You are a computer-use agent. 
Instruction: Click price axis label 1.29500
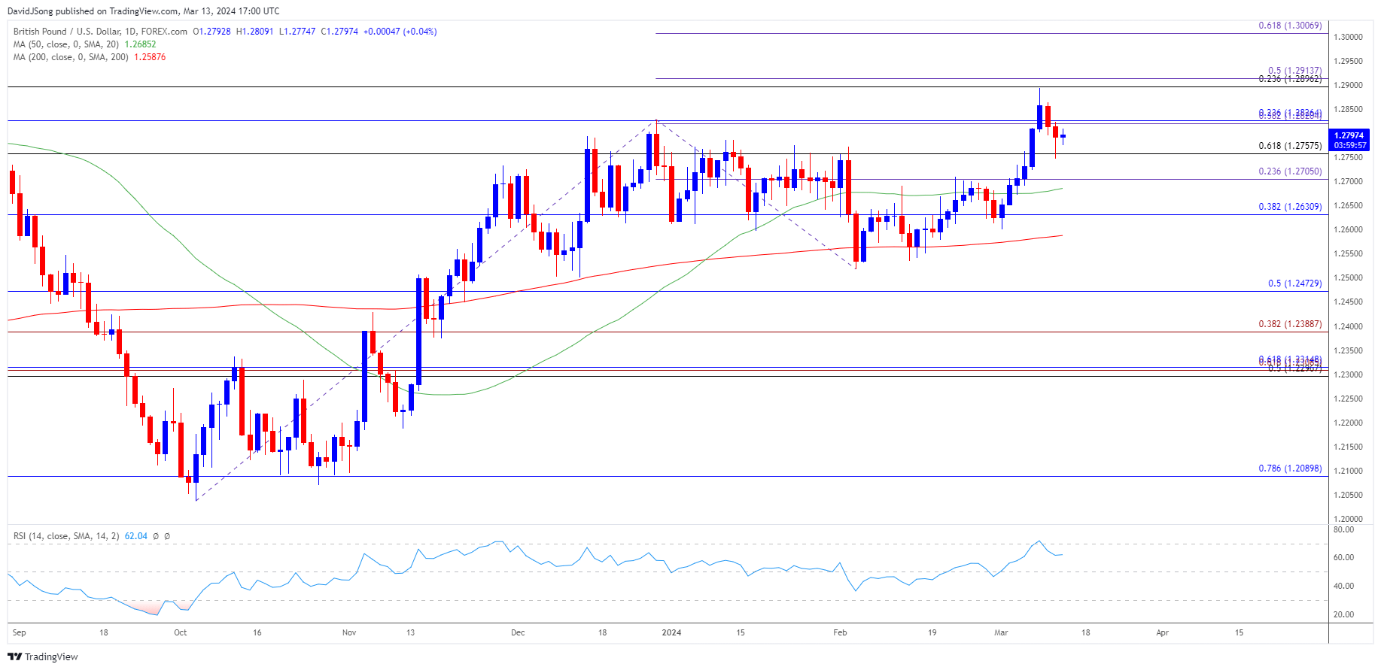pos(1348,61)
